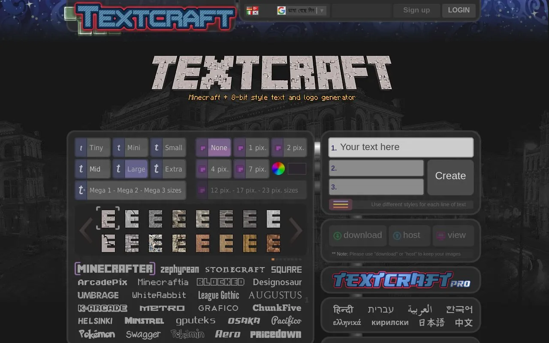Set border width to 7 pix.
The width and height of the screenshot is (549, 343).
click(x=251, y=169)
